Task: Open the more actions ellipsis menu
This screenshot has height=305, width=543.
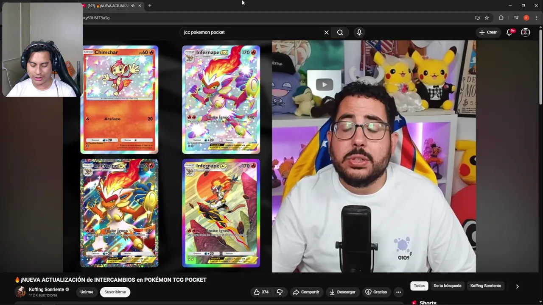Action: (398, 292)
